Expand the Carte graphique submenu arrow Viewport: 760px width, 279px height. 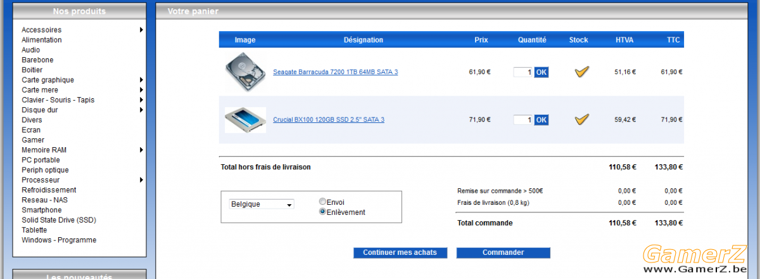tap(141, 80)
